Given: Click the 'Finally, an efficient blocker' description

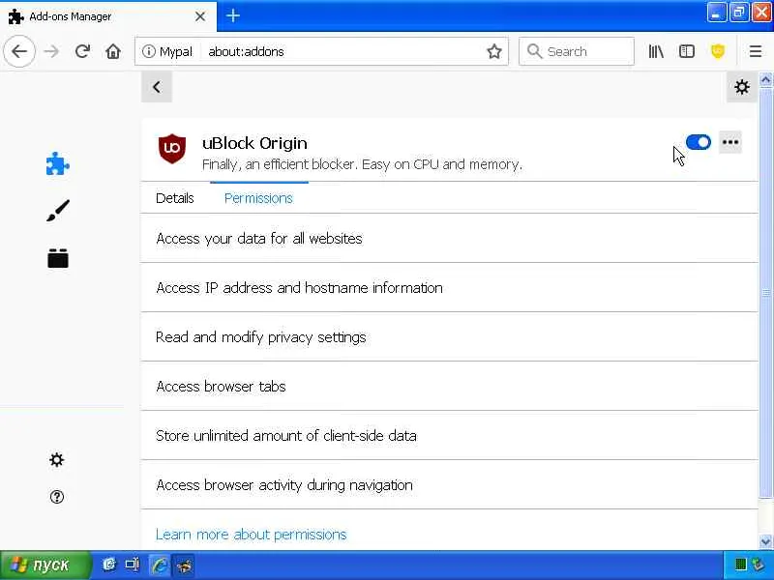Looking at the screenshot, I should (362, 164).
